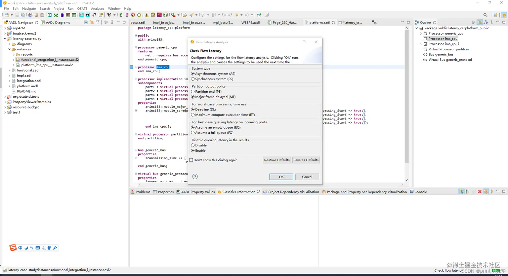Image resolution: width=508 pixels, height=276 pixels.
Task: Expand the reports folder
Action: pyautogui.click(x=14, y=54)
